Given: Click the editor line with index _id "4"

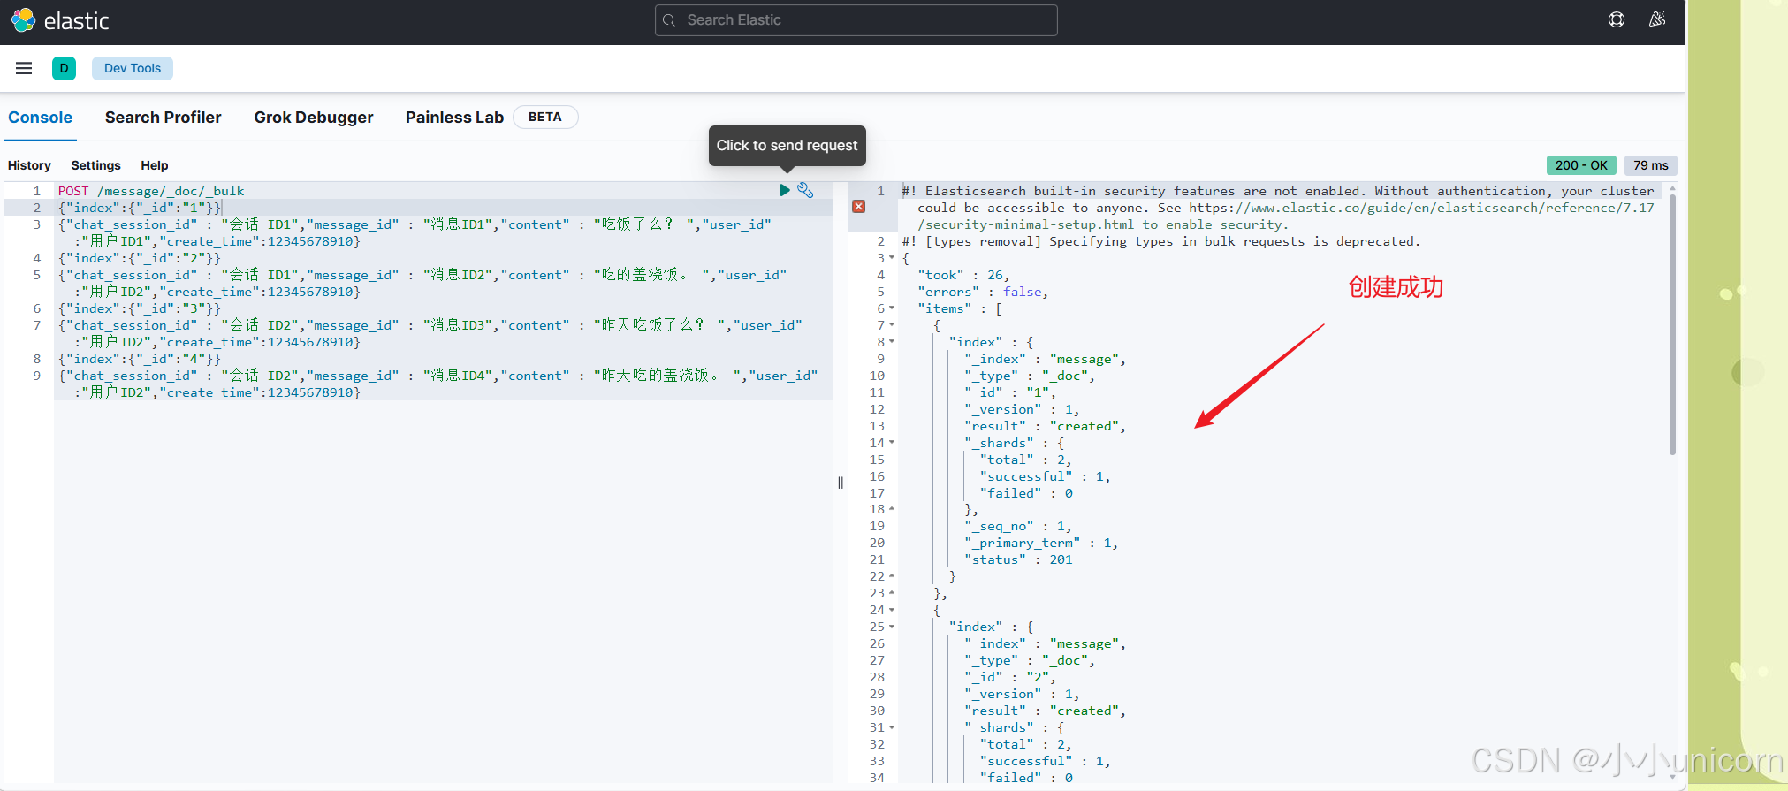Looking at the screenshot, I should tap(140, 359).
